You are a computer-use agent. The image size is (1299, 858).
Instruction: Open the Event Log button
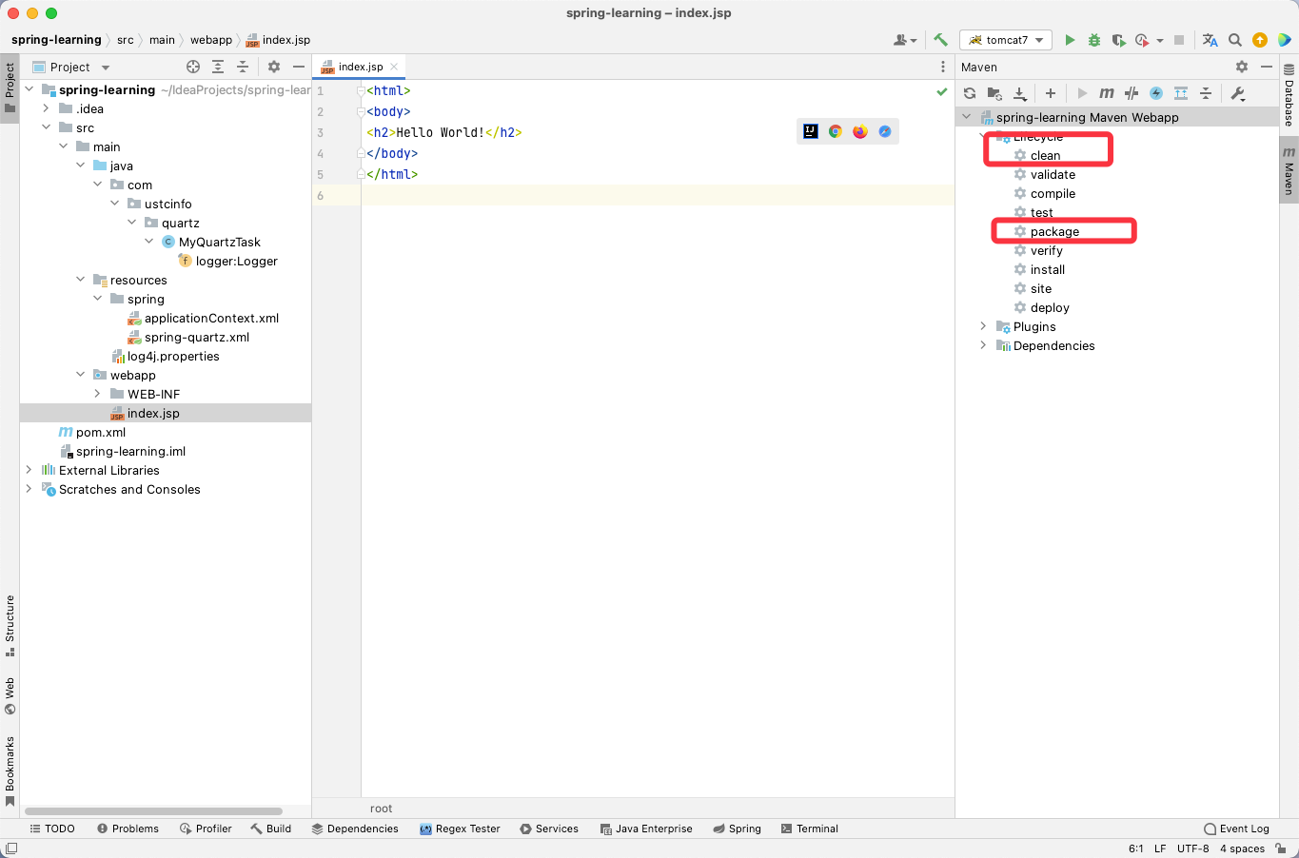tap(1236, 829)
